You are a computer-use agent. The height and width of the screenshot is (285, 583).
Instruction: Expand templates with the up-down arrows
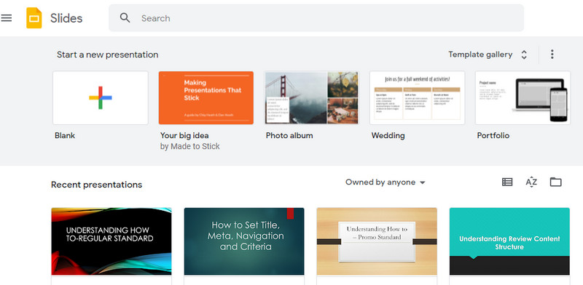524,55
